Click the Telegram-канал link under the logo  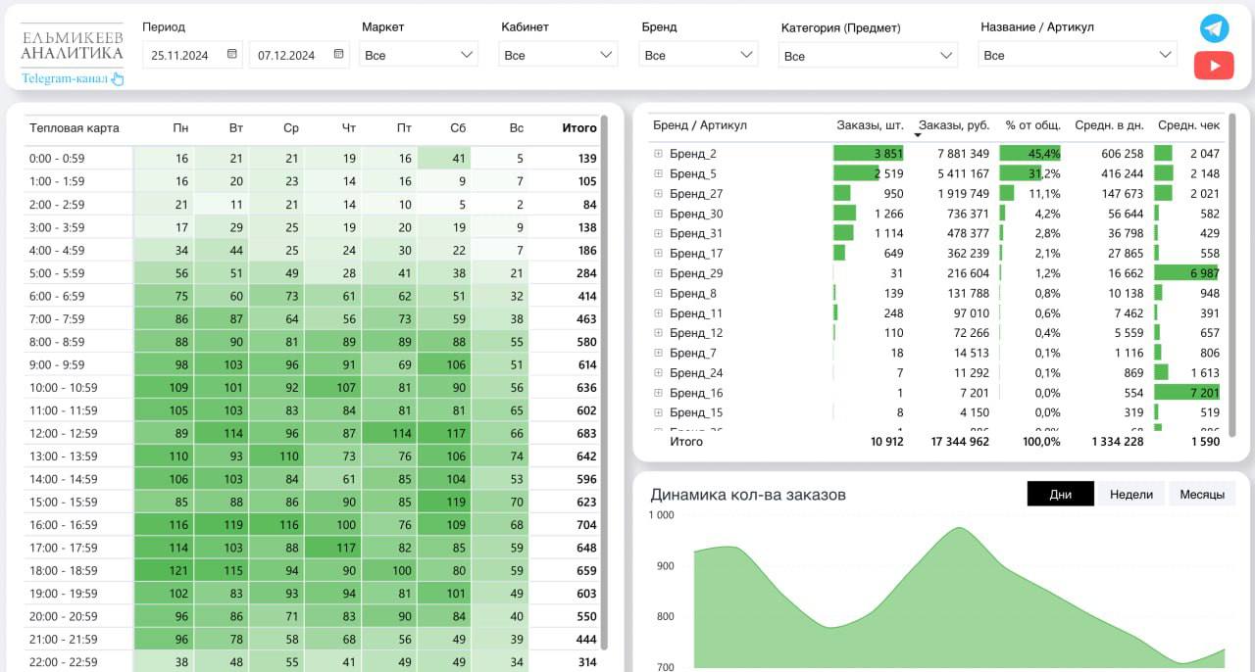(72, 78)
